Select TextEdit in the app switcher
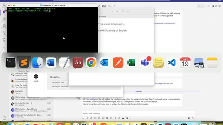 [x=64, y=62]
